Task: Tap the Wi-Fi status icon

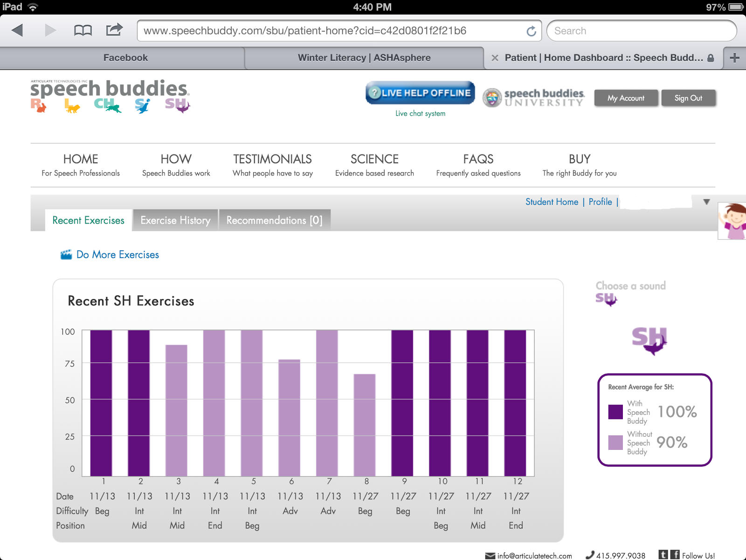Action: pos(33,7)
